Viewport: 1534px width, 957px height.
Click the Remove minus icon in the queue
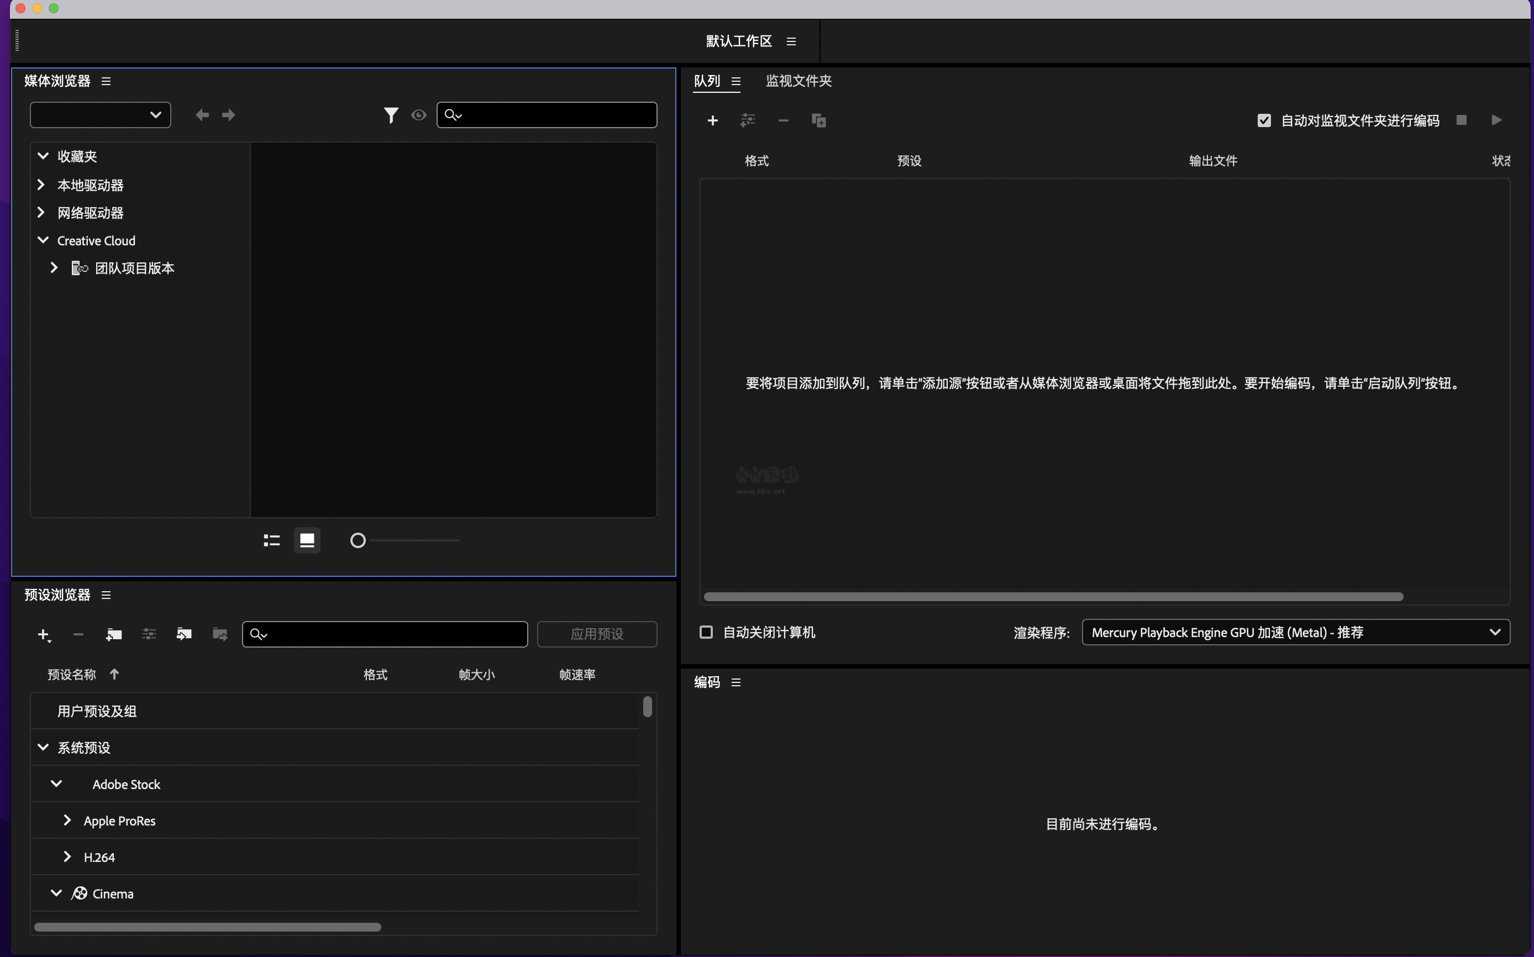point(784,120)
